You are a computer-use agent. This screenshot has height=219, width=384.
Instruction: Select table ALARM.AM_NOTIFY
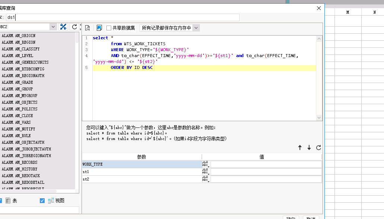[19, 129]
